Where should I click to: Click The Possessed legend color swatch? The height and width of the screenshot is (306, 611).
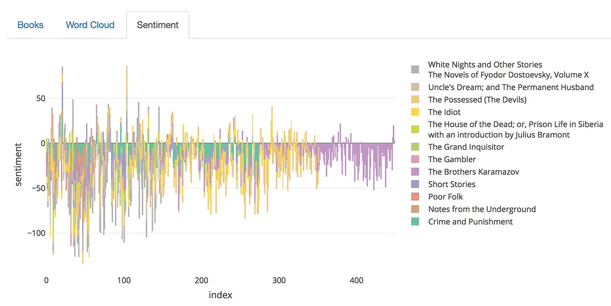pos(415,100)
